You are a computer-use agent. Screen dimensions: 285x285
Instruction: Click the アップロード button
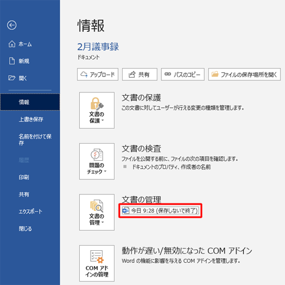click(x=97, y=75)
